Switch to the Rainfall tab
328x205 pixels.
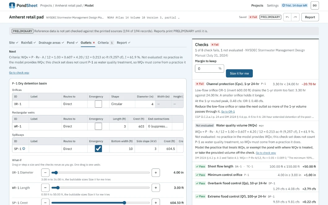point(28,43)
